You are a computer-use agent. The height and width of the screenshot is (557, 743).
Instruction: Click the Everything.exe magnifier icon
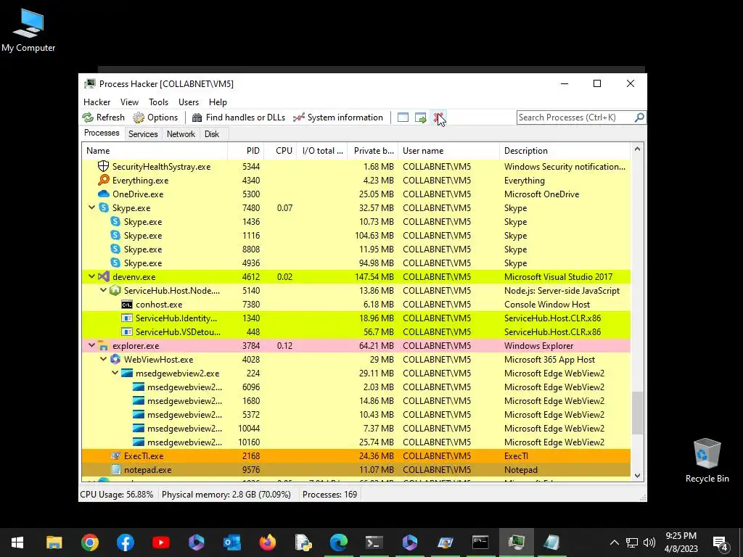coord(103,180)
